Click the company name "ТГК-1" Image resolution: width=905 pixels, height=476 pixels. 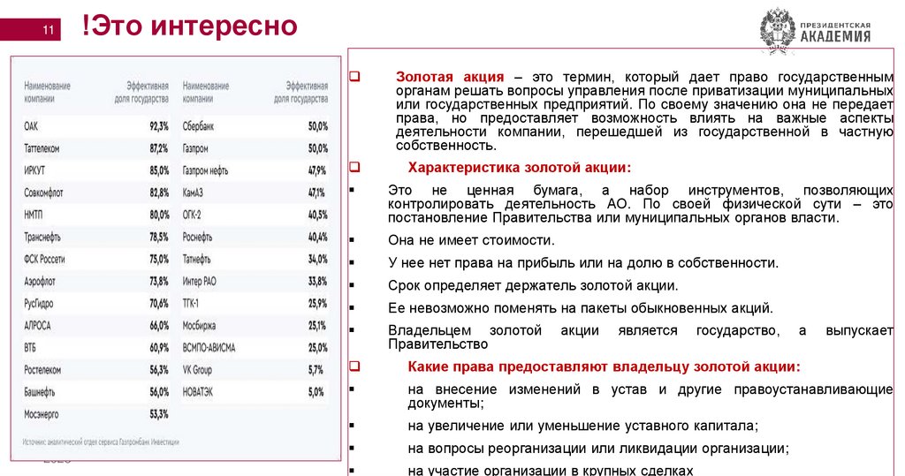[191, 304]
